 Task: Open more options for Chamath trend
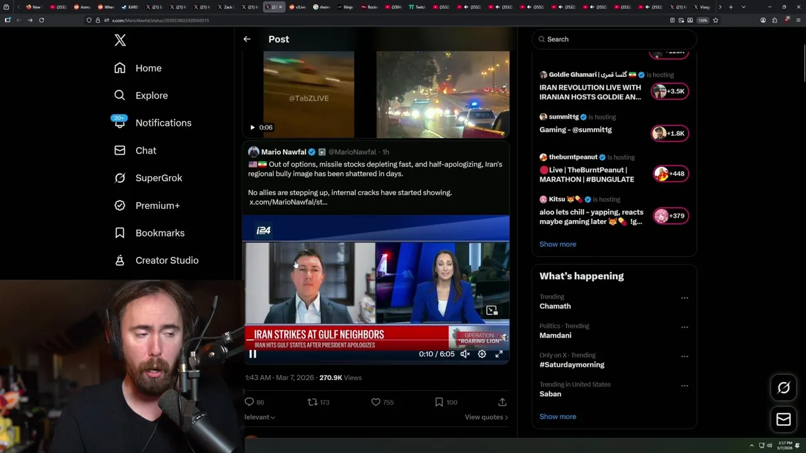click(x=684, y=298)
